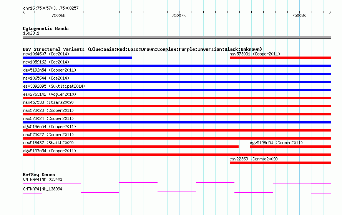Open nsv573023 (Cooper2011) variant

pos(48,110)
